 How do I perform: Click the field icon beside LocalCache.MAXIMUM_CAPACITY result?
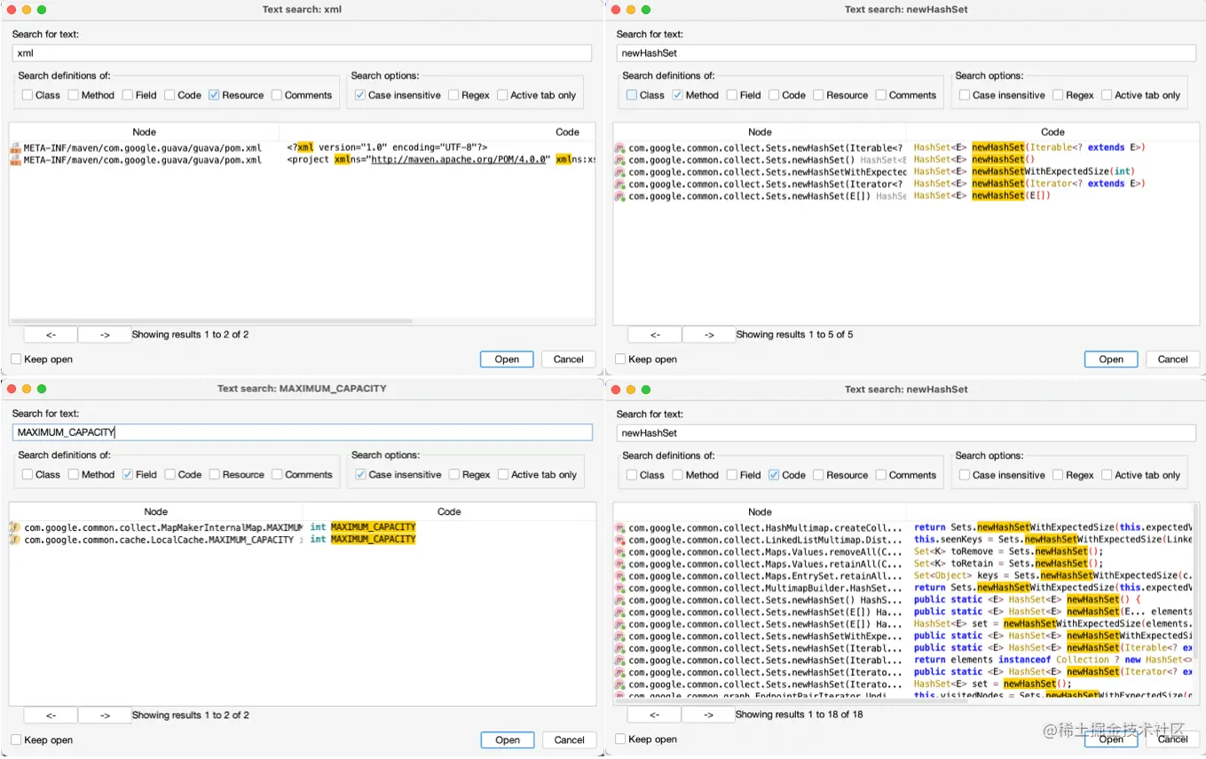15,540
